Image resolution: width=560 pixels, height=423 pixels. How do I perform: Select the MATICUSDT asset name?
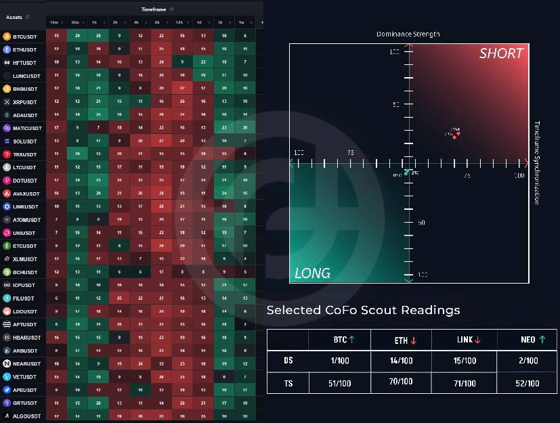tap(27, 128)
